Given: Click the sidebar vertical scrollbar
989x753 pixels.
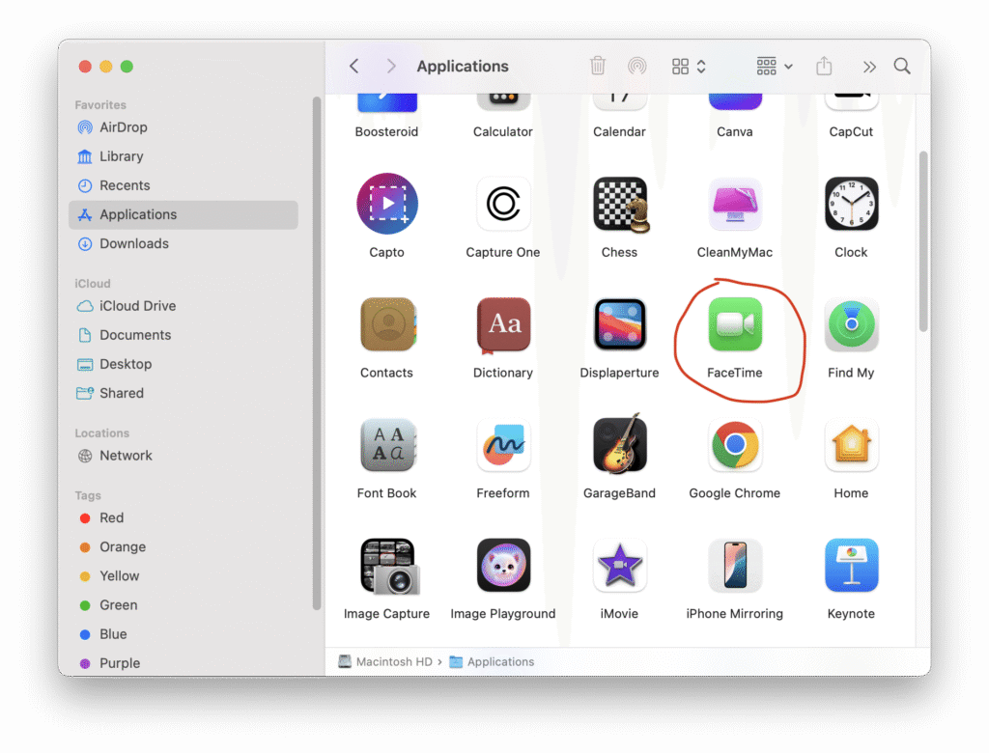Looking at the screenshot, I should pyautogui.click(x=317, y=353).
